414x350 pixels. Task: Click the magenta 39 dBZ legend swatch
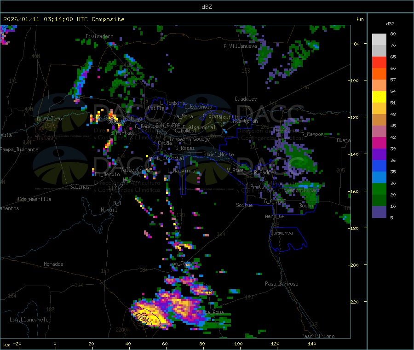click(379, 143)
